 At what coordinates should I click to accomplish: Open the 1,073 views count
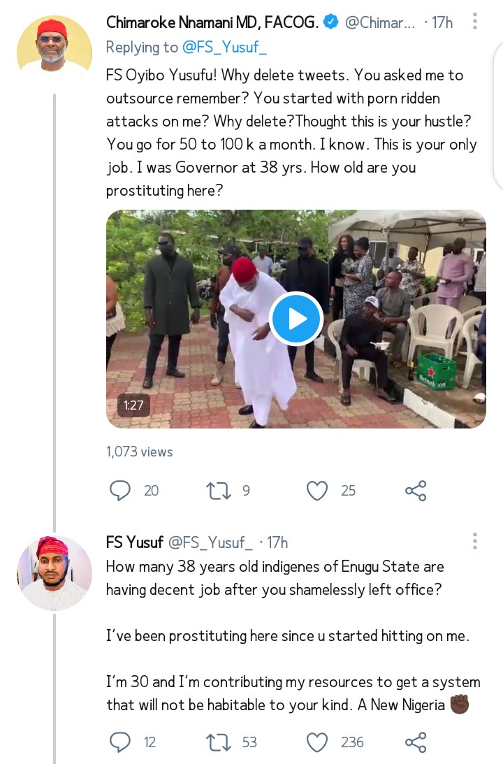pos(139,452)
